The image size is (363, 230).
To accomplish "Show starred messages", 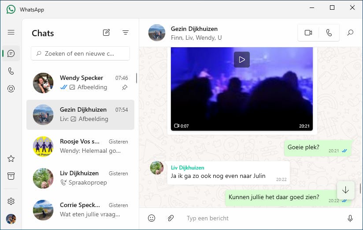I will [11, 159].
